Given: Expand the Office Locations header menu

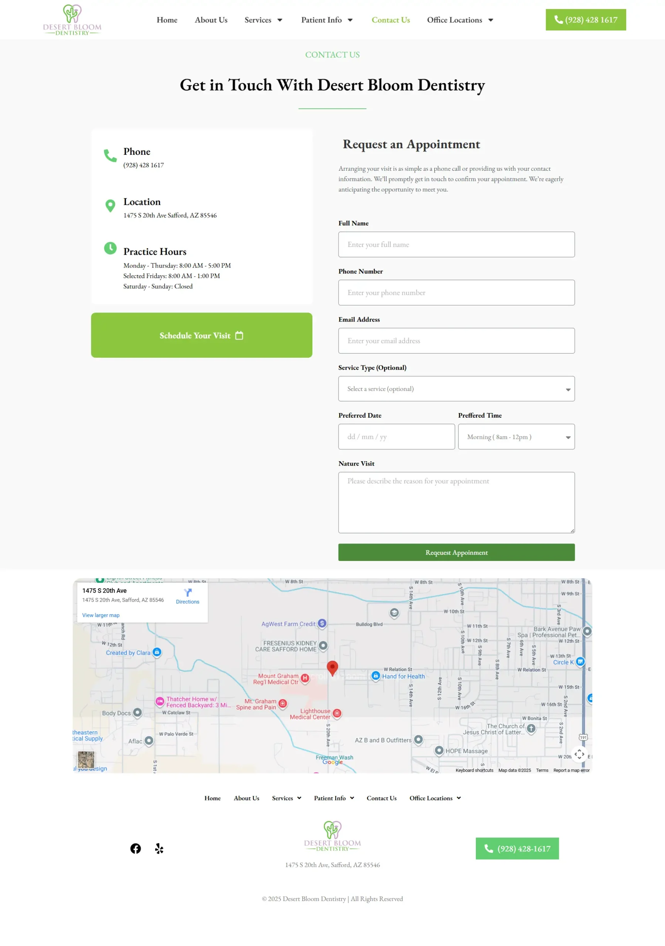Looking at the screenshot, I should 460,20.
